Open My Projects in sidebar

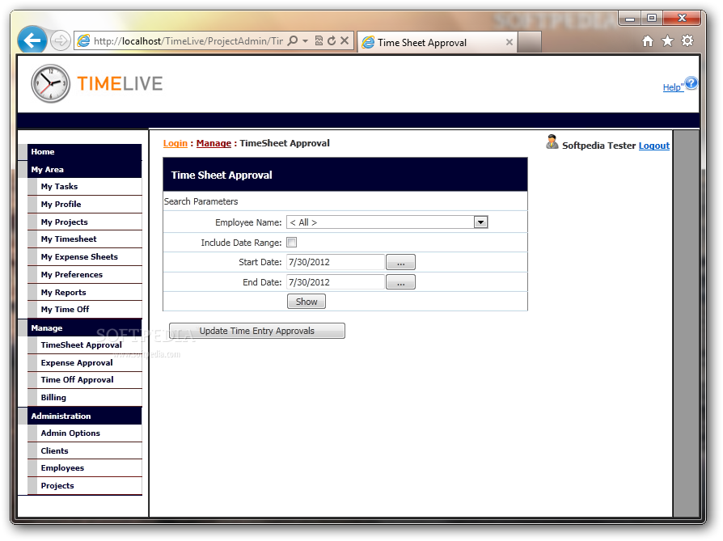(84, 222)
